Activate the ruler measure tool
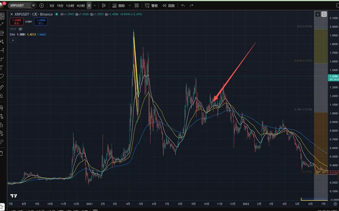The height and width of the screenshot is (211, 339). click(x=1, y=87)
